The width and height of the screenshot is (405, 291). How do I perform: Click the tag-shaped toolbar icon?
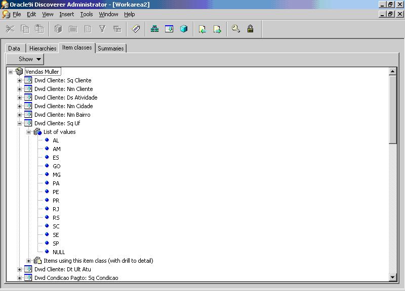tap(136, 29)
